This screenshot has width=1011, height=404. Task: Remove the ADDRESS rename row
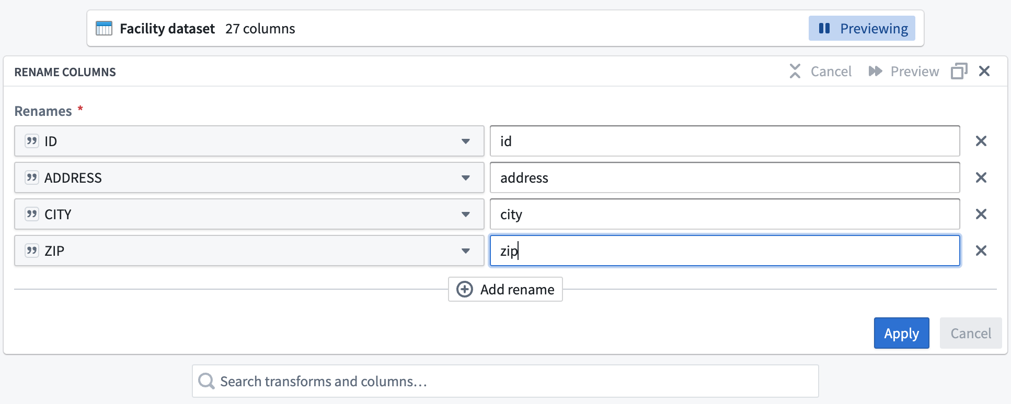pyautogui.click(x=981, y=177)
